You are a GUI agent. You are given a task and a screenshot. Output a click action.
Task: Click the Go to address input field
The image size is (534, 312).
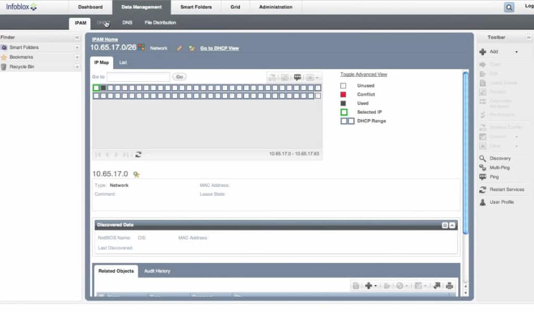(138, 77)
